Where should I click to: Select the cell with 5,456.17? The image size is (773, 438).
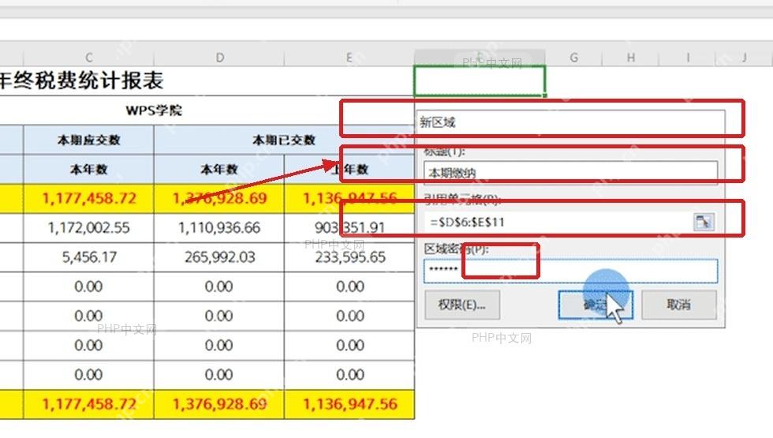88,257
